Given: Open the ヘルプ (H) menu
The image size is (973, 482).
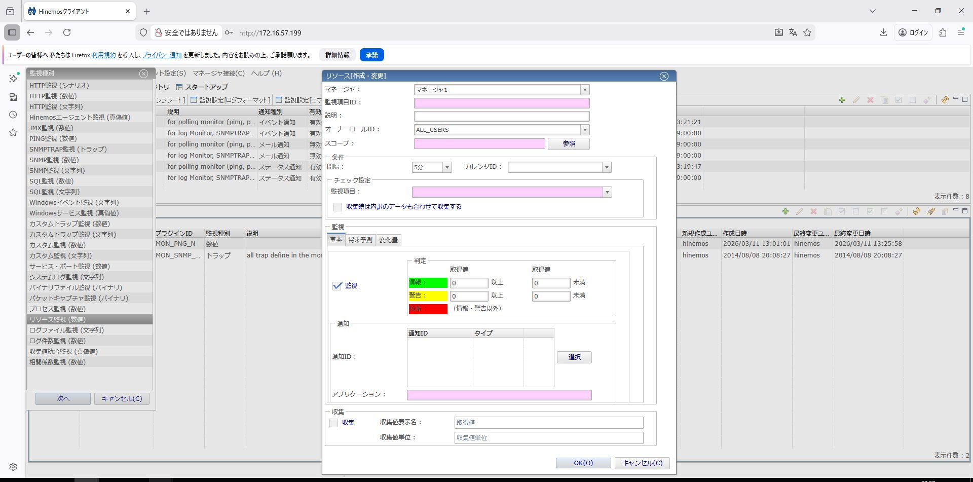Looking at the screenshot, I should [x=266, y=73].
